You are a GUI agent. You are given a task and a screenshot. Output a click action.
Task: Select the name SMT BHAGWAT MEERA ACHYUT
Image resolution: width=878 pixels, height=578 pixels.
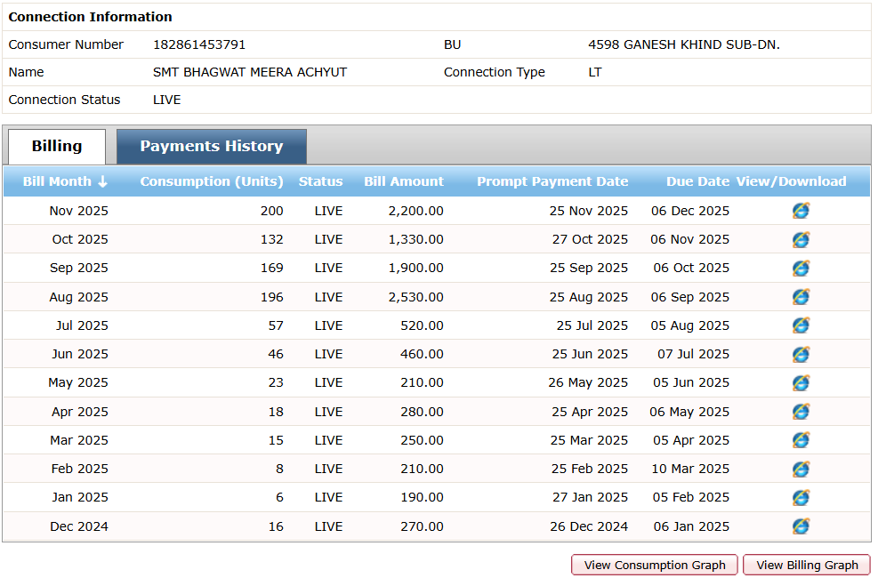[x=250, y=72]
